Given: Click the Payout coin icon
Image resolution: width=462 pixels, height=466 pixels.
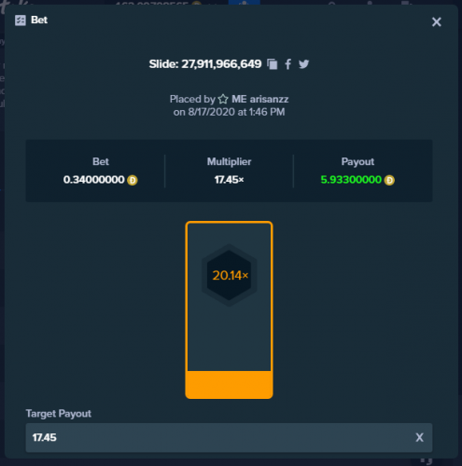Looking at the screenshot, I should (389, 180).
